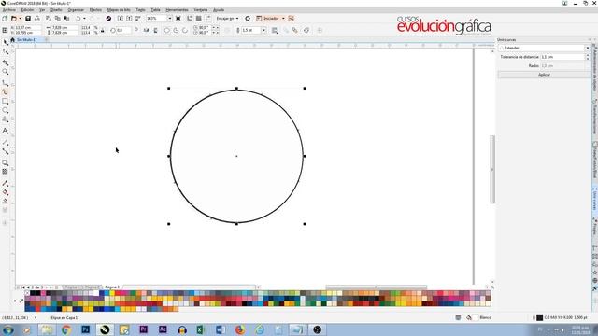The image size is (598, 336).
Task: Click the Full-screen preview icon
Action: [178, 19]
